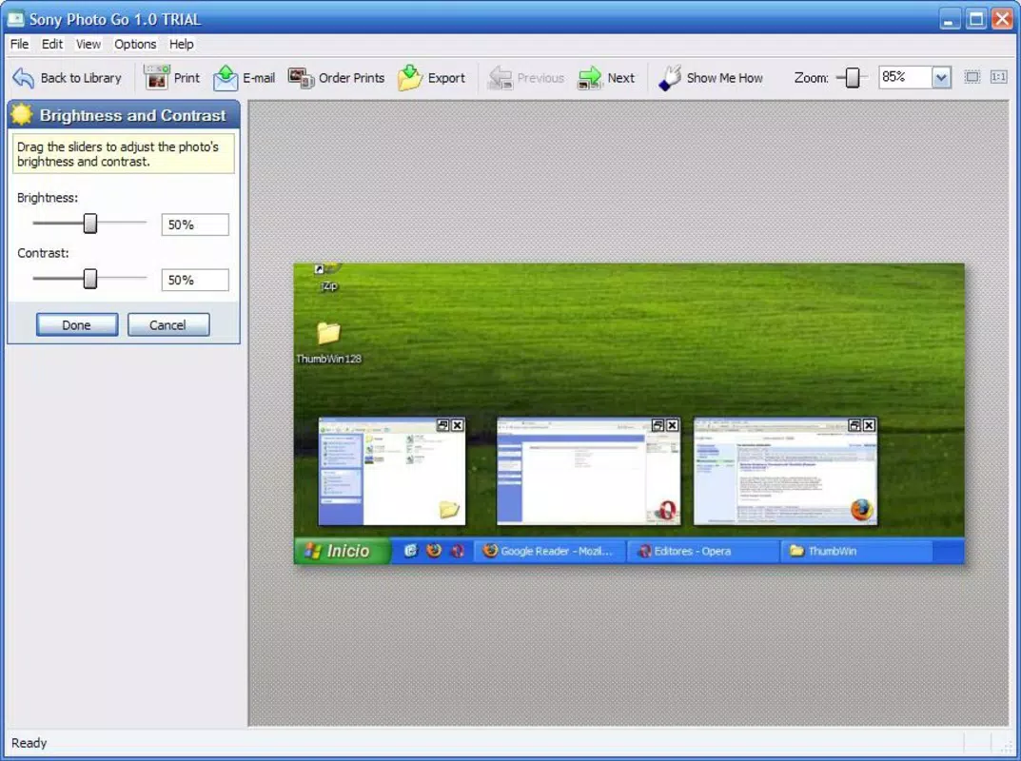1021x761 pixels.
Task: Click the Cancel button
Action: click(168, 324)
